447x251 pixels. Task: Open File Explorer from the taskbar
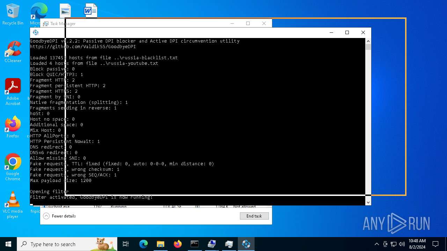160,244
